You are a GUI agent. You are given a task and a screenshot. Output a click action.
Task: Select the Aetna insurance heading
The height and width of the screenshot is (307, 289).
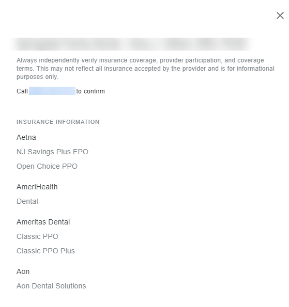tap(26, 137)
